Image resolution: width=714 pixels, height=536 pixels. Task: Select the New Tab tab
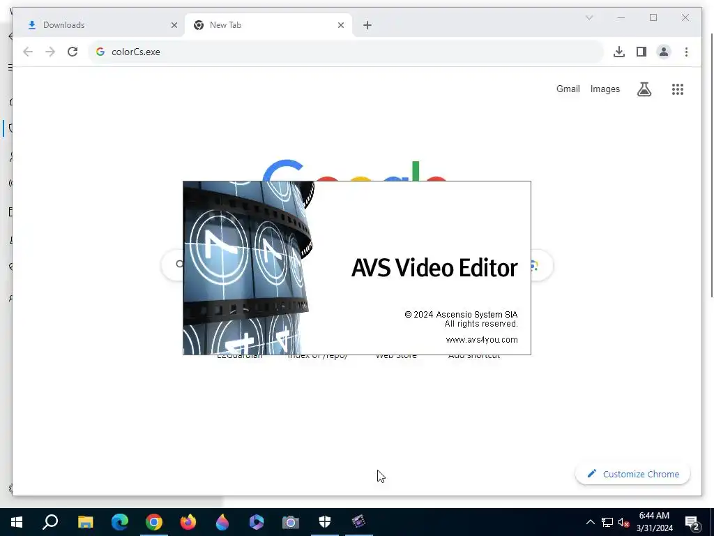point(268,25)
